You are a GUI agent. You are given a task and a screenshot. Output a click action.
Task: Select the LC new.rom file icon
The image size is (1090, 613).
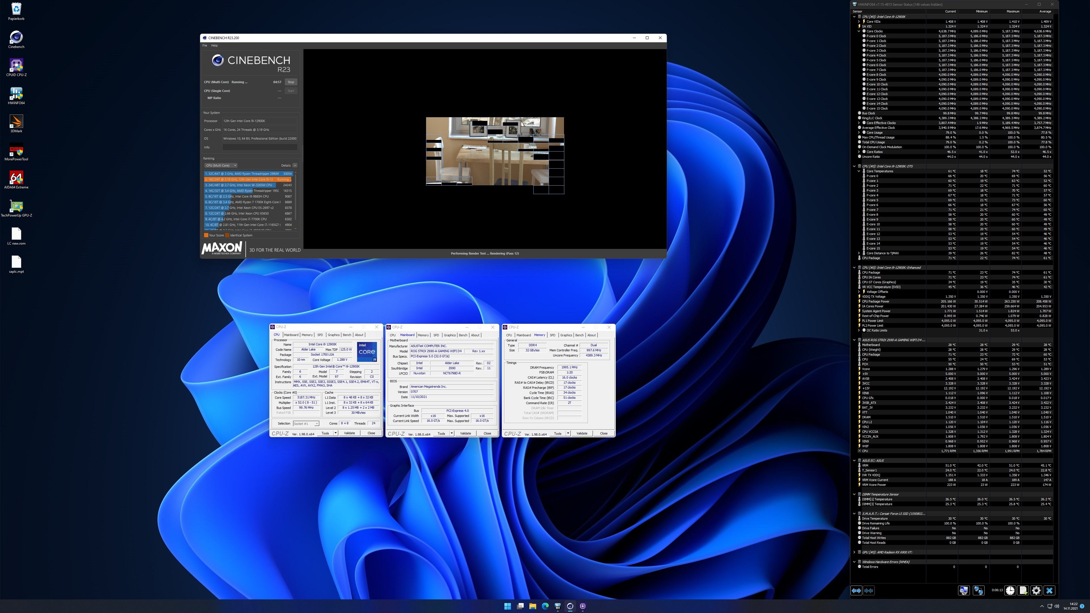click(x=16, y=236)
